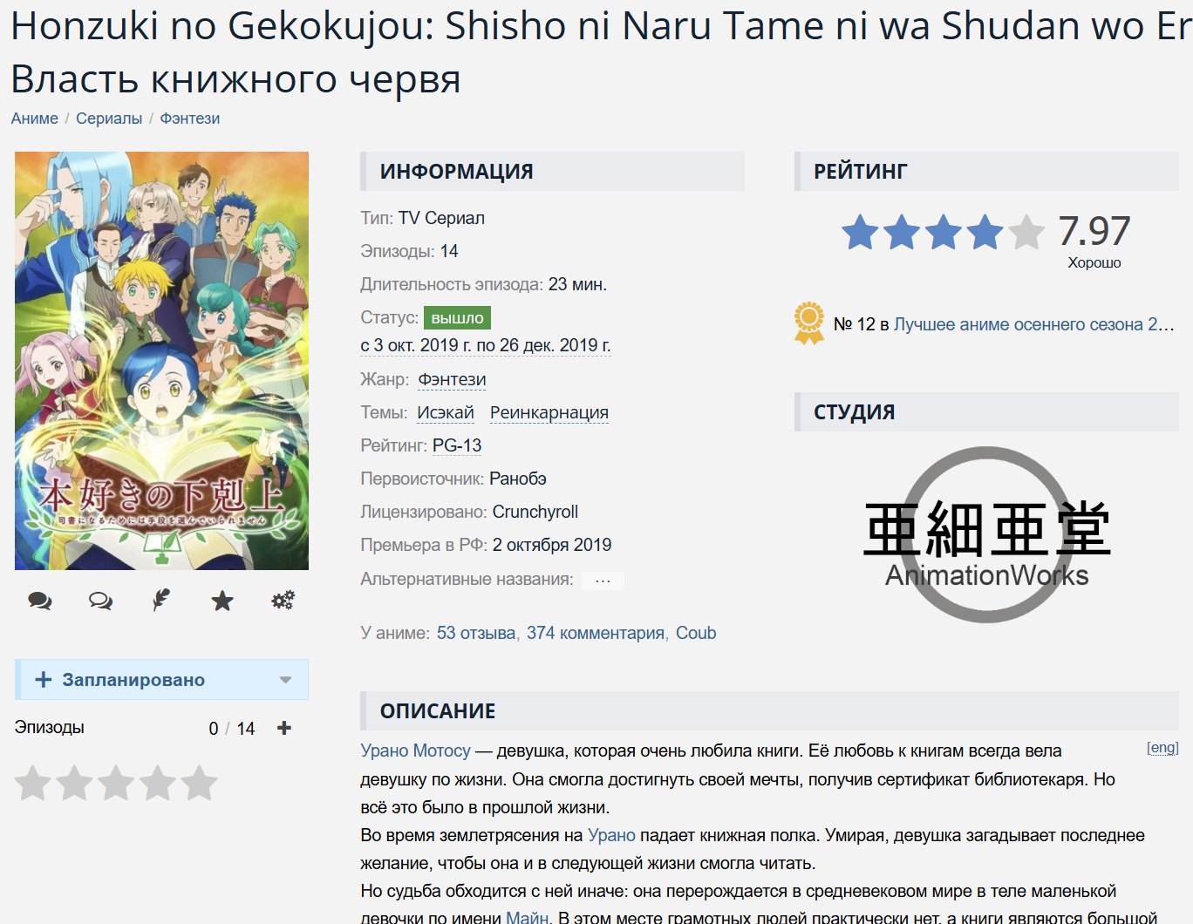Open the gears settings icon under poster
This screenshot has height=924, width=1193.
283,601
